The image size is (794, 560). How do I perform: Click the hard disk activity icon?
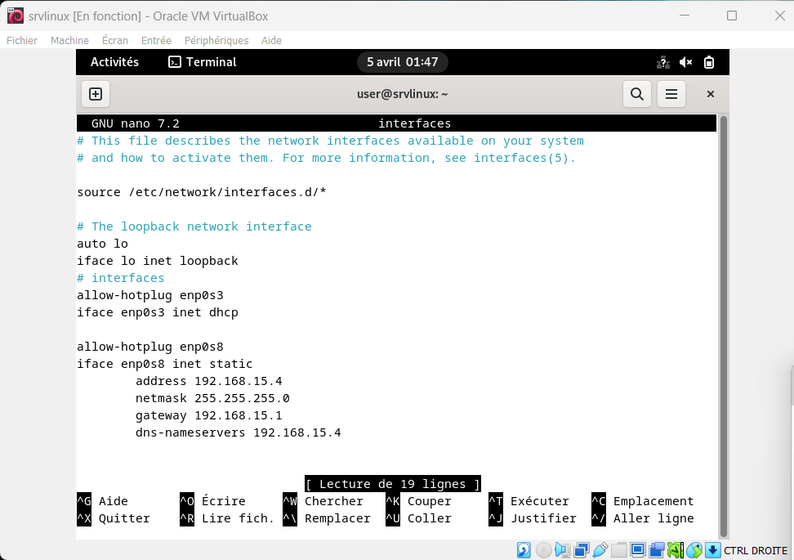click(x=524, y=550)
